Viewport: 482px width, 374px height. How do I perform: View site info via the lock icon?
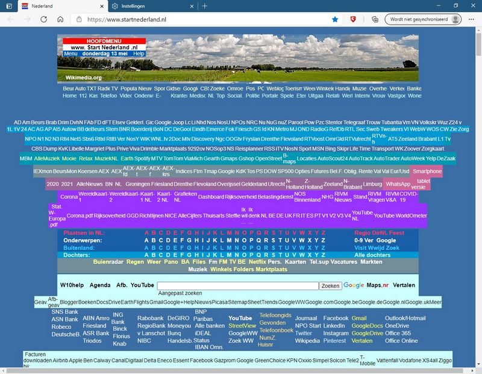[79, 19]
